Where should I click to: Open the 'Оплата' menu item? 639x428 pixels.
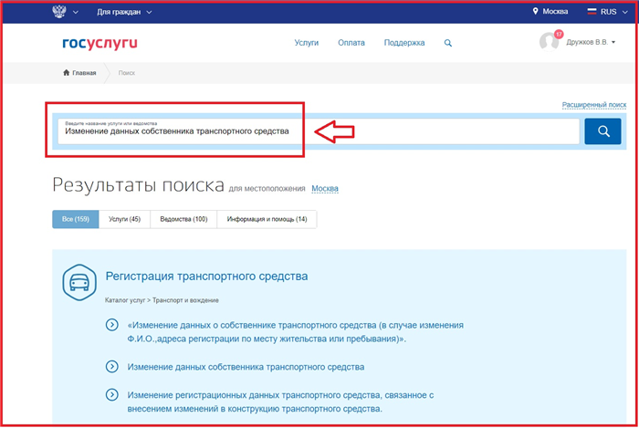(351, 43)
